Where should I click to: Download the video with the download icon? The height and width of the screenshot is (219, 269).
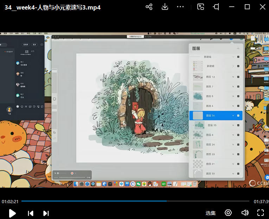(x=165, y=7)
